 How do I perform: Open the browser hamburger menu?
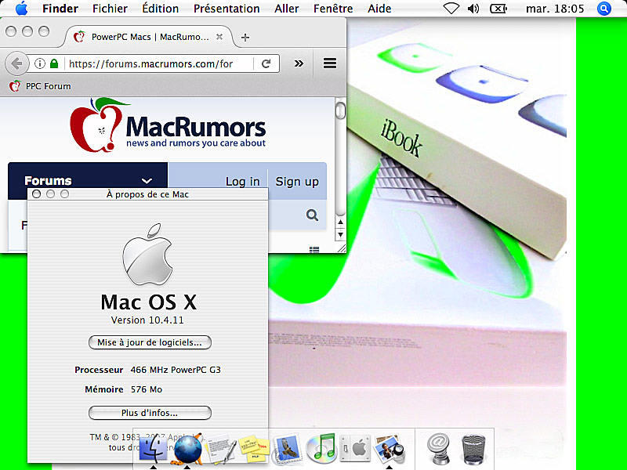[x=329, y=63]
